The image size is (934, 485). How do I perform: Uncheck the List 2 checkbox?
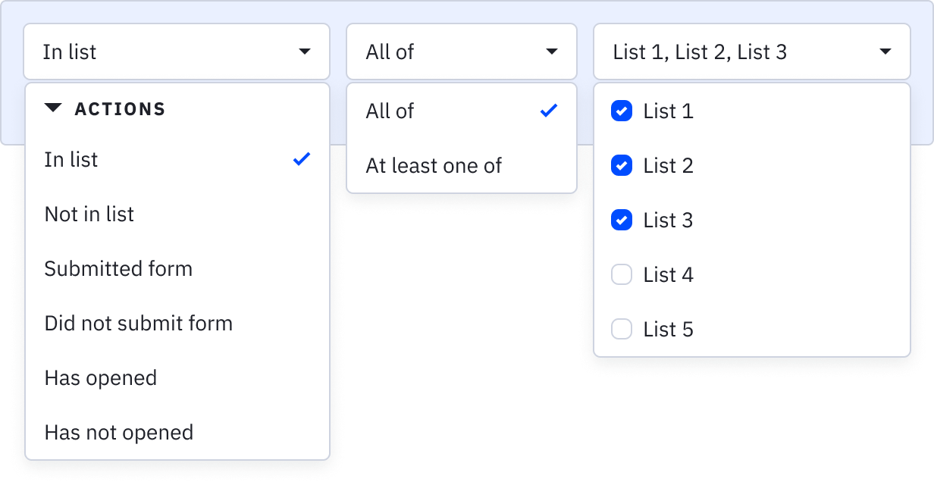click(x=622, y=166)
